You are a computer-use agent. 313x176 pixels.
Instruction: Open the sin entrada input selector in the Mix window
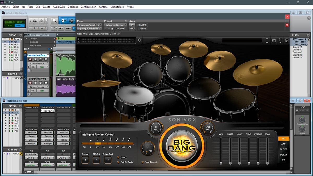click(x=31, y=154)
